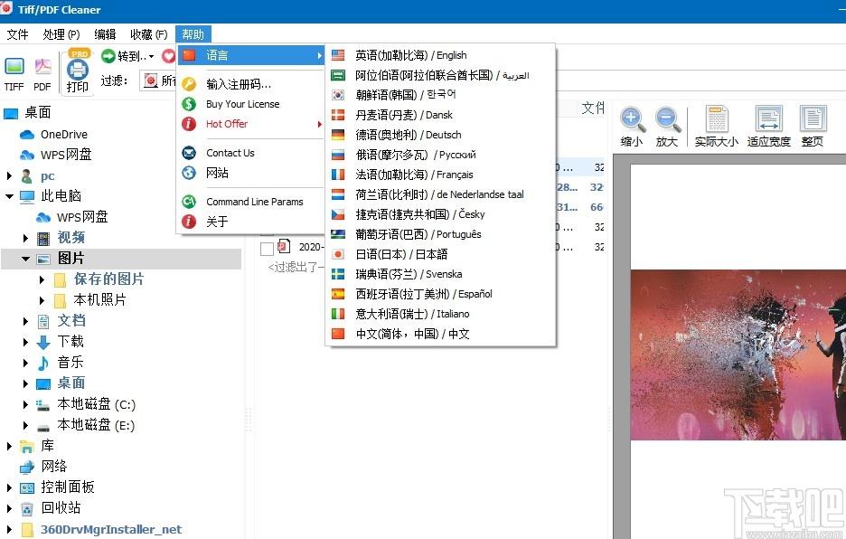This screenshot has width=846, height=539.
Task: Expand 保存的图片 folder node
Action: (x=42, y=279)
